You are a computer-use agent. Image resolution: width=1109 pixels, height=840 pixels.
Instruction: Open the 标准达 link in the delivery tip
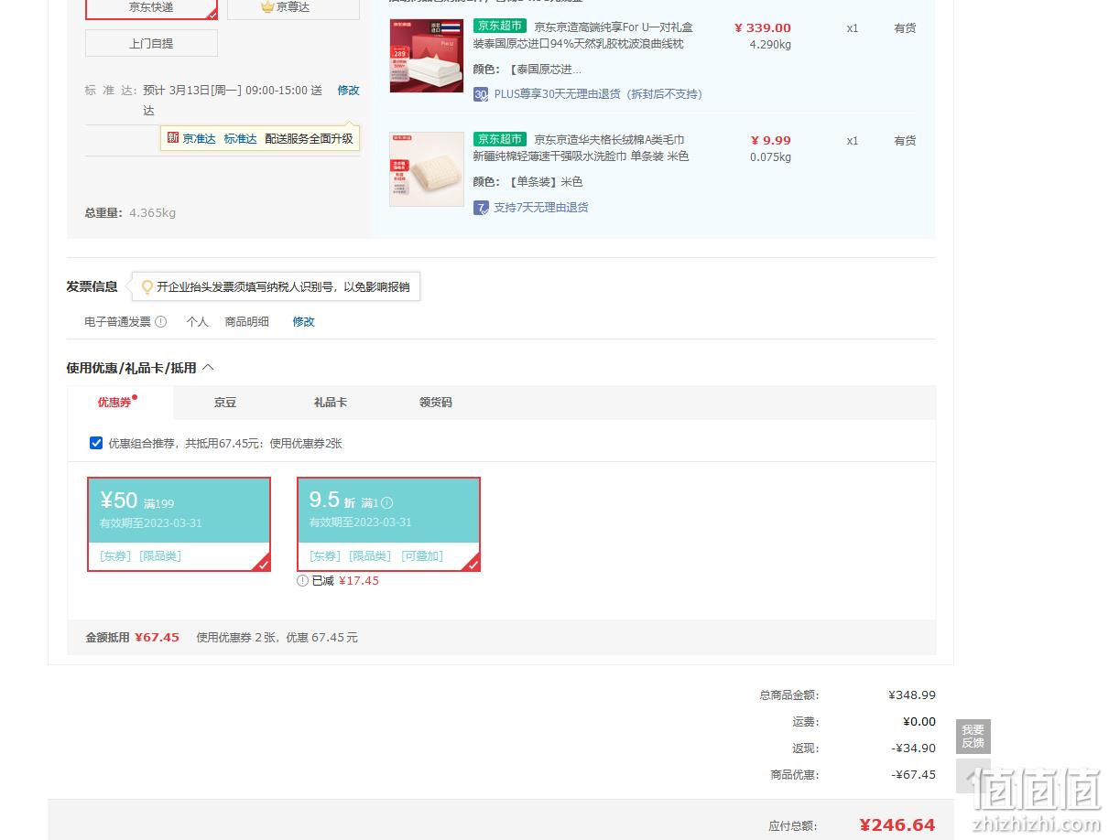(240, 139)
